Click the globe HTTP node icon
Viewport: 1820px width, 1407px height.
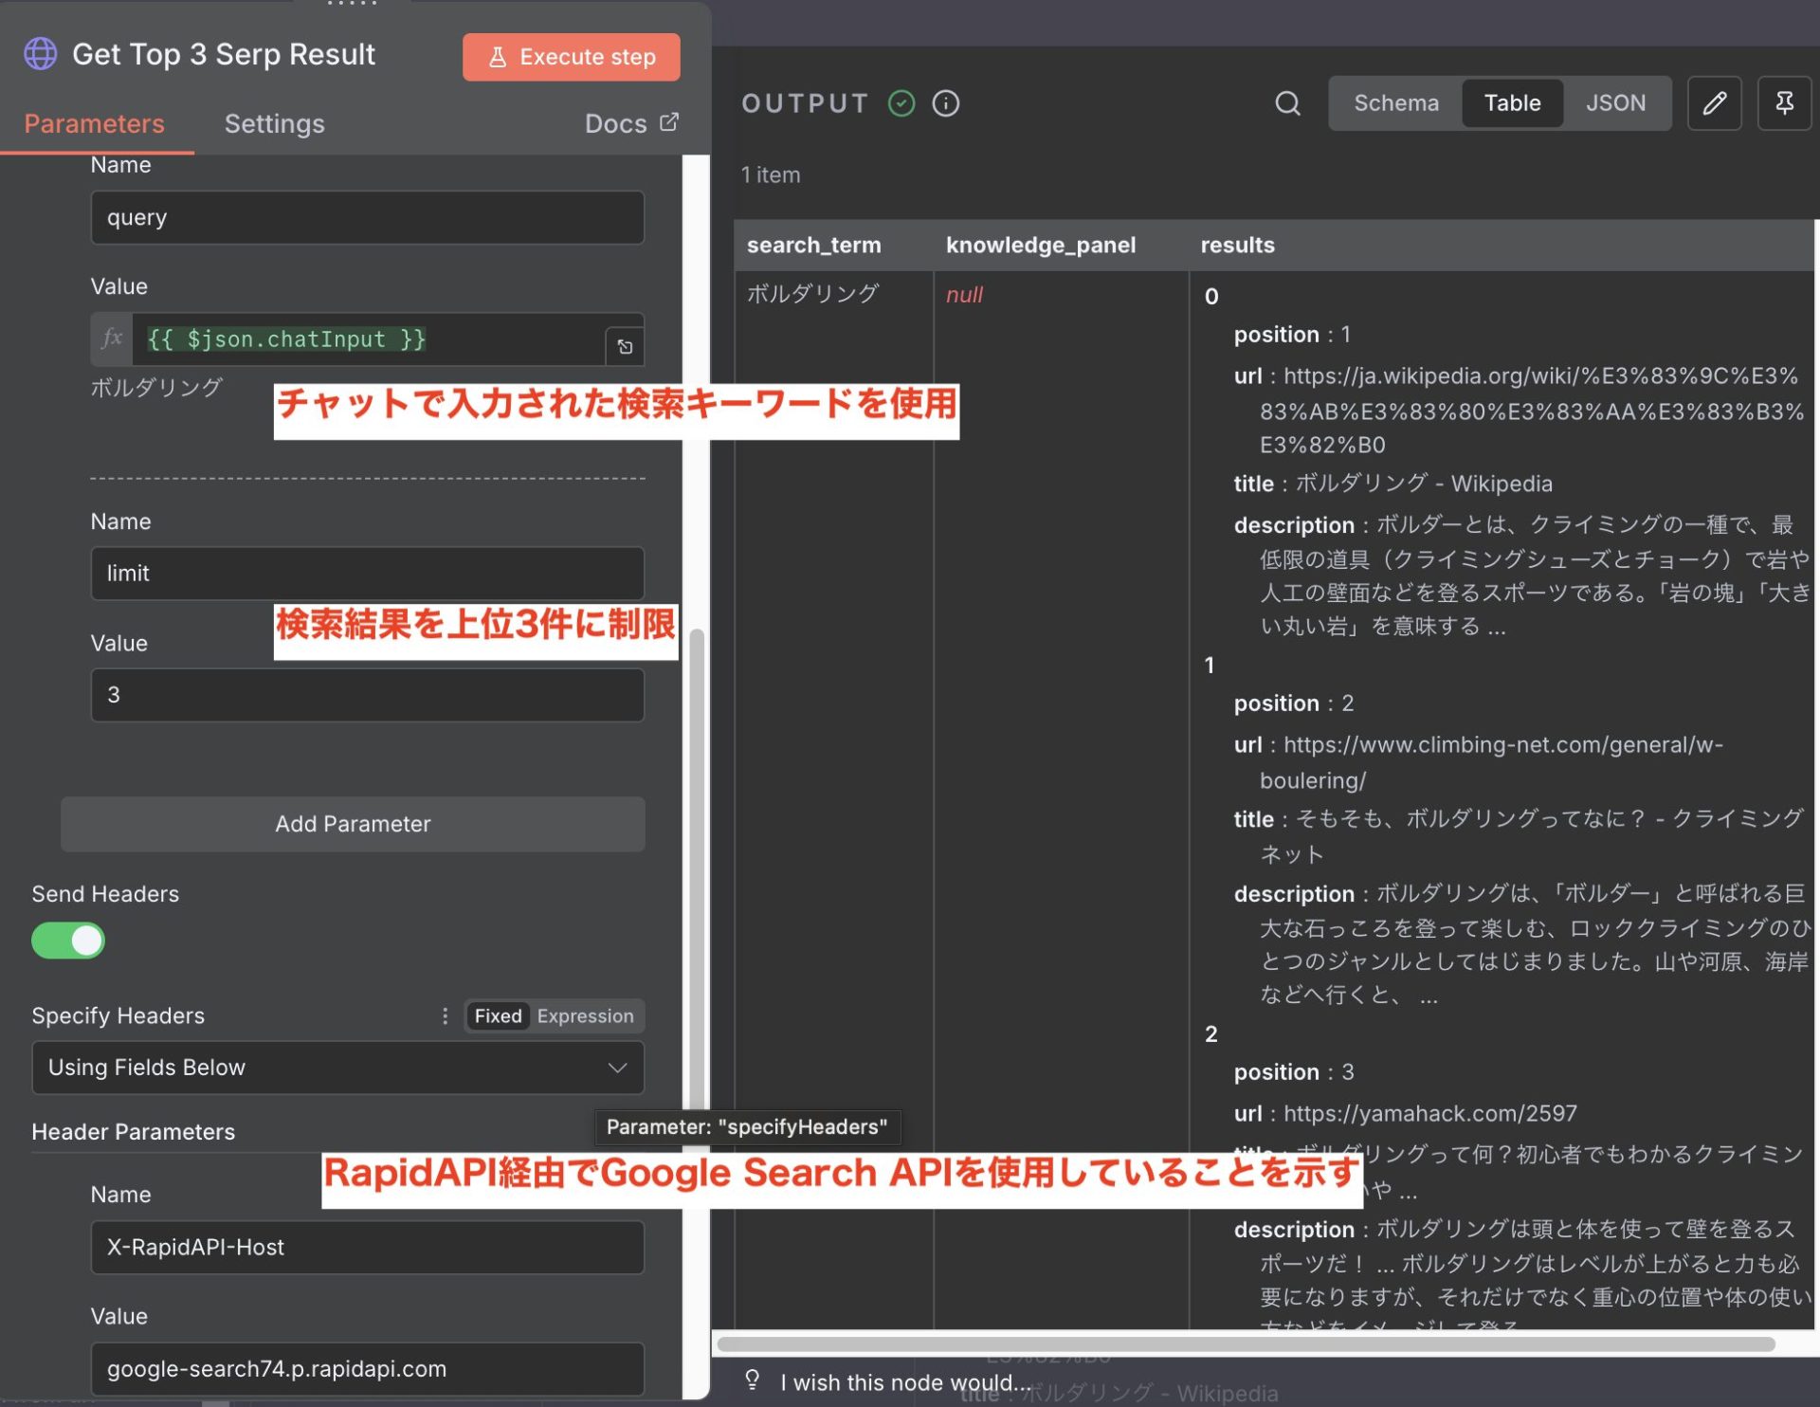[x=40, y=54]
